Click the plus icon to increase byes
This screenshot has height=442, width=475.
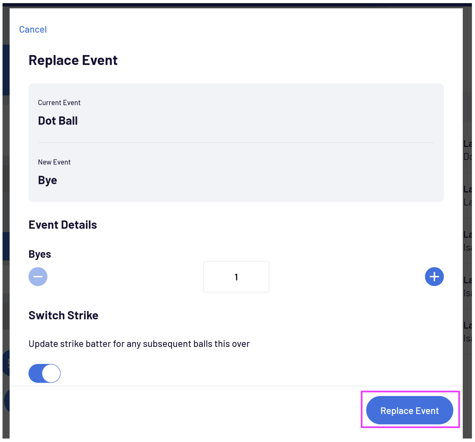pyautogui.click(x=434, y=276)
